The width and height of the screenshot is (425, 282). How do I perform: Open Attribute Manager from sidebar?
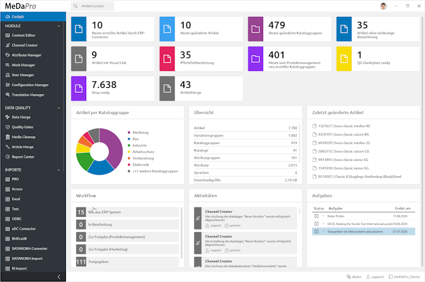click(26, 55)
